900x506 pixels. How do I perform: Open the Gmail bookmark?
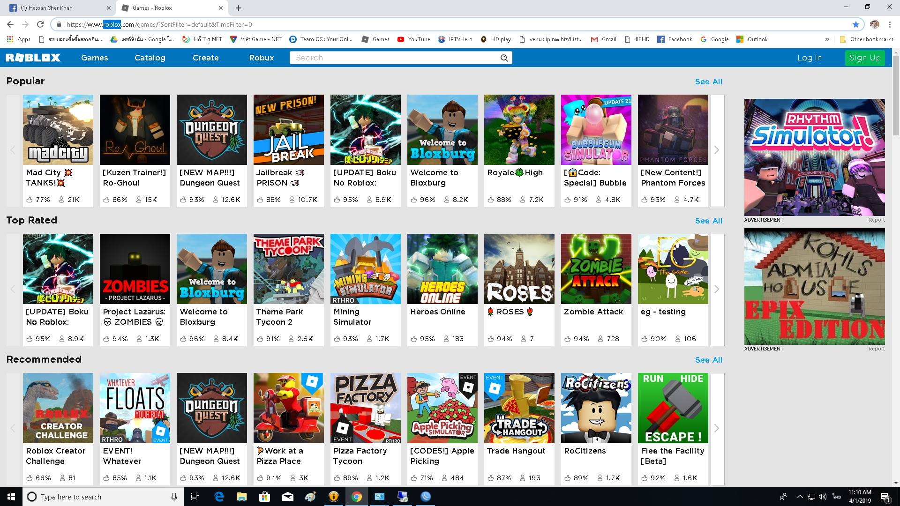click(604, 39)
